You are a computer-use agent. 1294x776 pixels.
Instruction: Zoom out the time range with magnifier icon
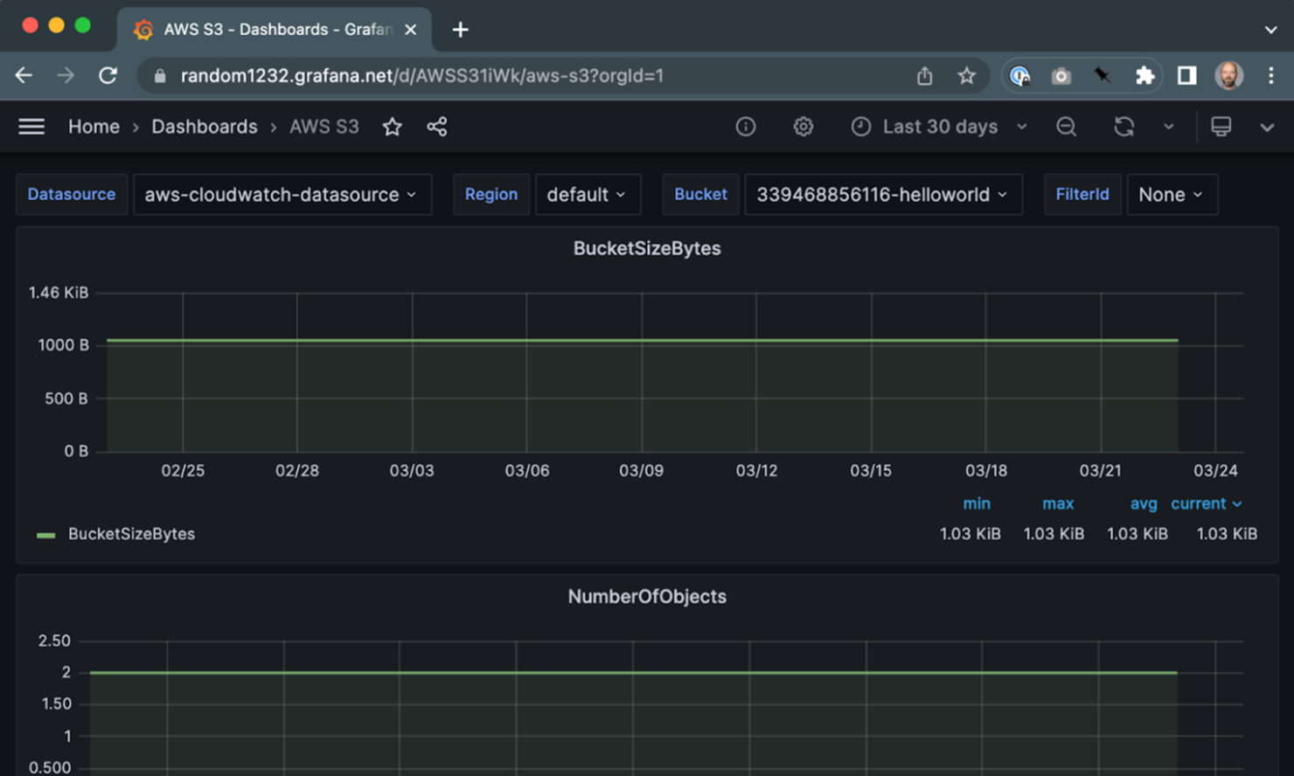pyautogui.click(x=1066, y=127)
